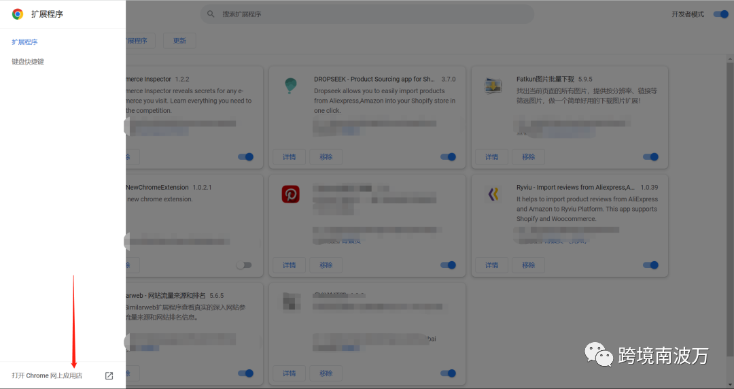Click the Pinterest extension icon
The width and height of the screenshot is (734, 389).
coord(291,194)
